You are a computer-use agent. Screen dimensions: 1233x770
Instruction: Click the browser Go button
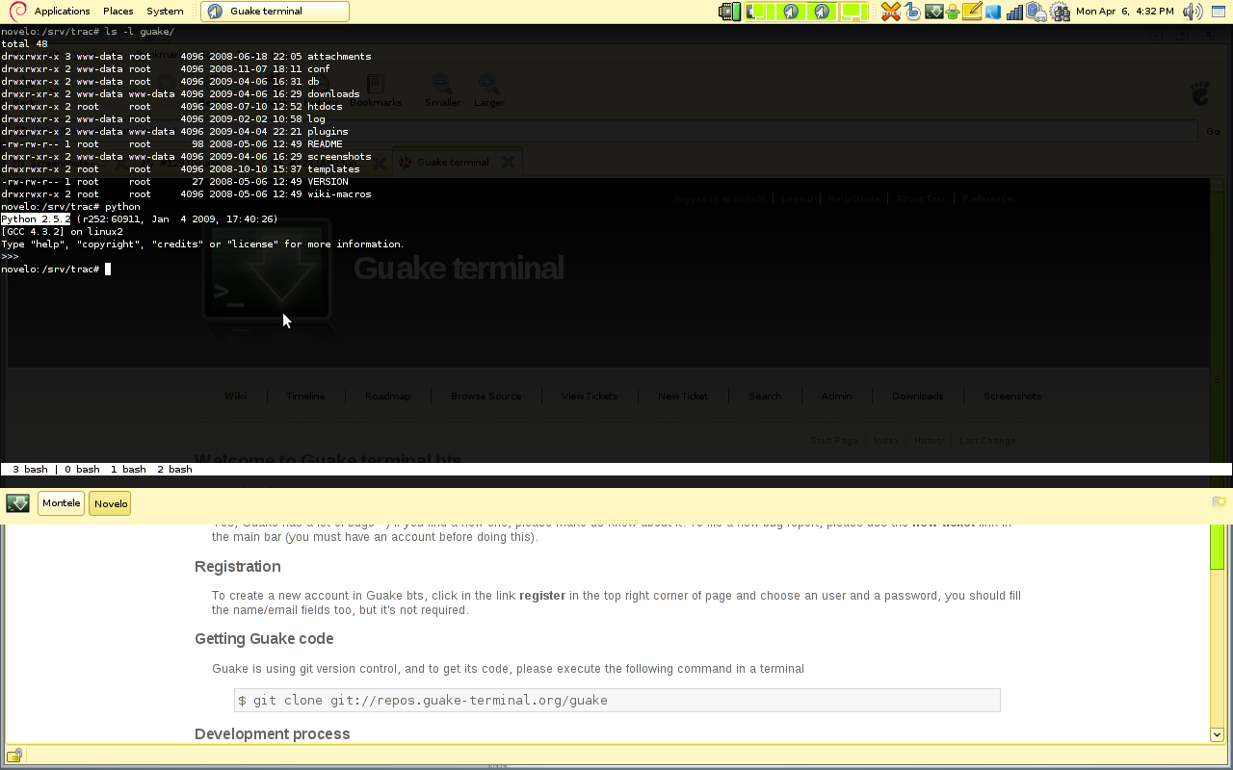coord(1212,132)
